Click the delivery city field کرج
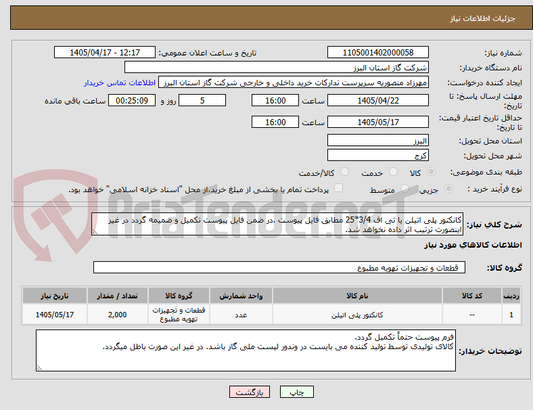This screenshot has height=410, width=533. coord(377,155)
